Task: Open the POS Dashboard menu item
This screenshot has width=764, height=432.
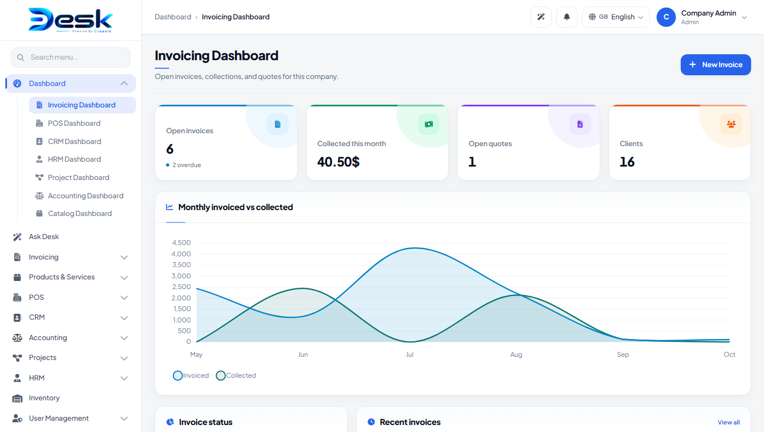Action: click(82, 123)
